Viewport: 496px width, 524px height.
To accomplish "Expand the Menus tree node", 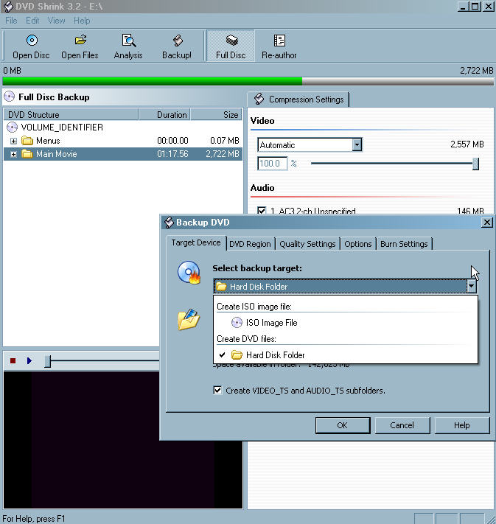I will tap(13, 141).
